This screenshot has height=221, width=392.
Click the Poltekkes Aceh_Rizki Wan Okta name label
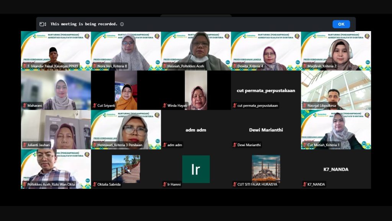click(51, 185)
